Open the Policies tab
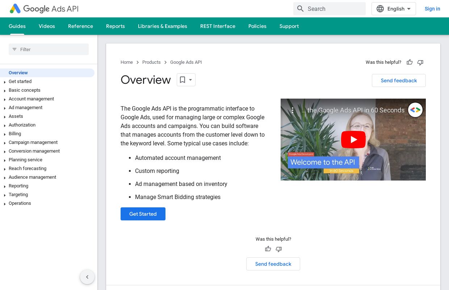This screenshot has width=449, height=290. (x=257, y=26)
